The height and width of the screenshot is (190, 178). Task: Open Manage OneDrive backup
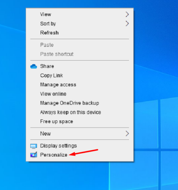(80, 103)
